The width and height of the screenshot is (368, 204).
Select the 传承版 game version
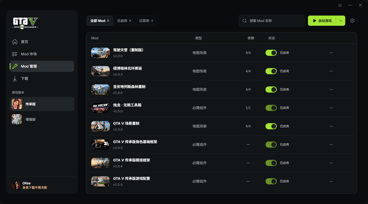click(x=42, y=104)
